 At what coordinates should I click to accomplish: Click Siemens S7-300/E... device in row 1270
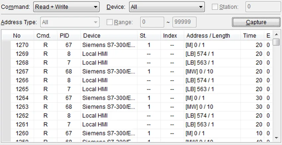(109, 45)
